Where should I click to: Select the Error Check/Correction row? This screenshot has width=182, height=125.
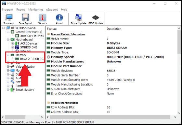[112, 94]
